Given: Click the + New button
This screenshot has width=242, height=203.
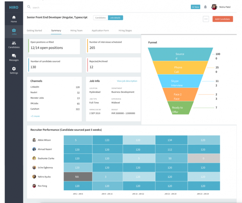Looking at the screenshot, I should pos(195,7).
